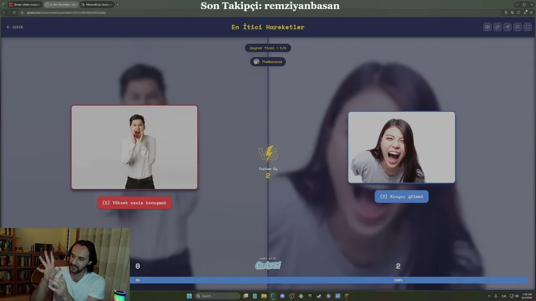536x301 pixels.
Task: Open the Minecraft icon in the taskbar
Action: 347,296
